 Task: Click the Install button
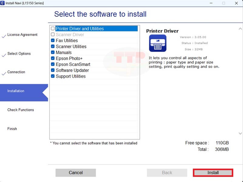point(213,173)
